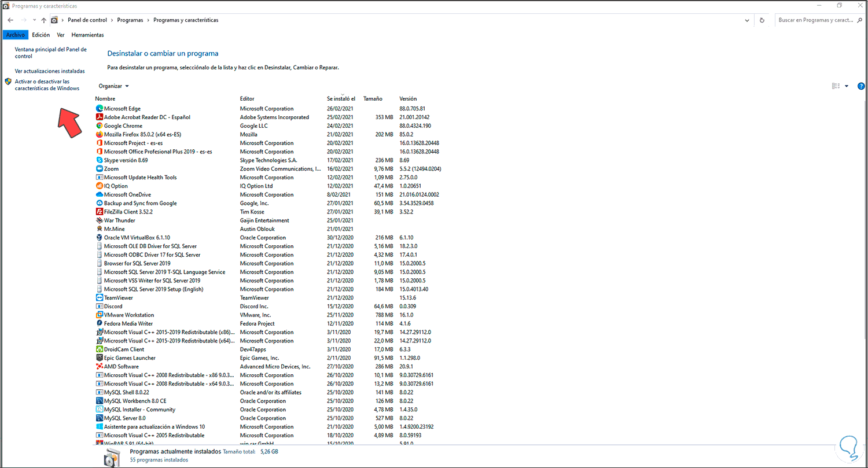Sort by Se instaló el column header
This screenshot has width=868, height=468.
(x=341, y=98)
